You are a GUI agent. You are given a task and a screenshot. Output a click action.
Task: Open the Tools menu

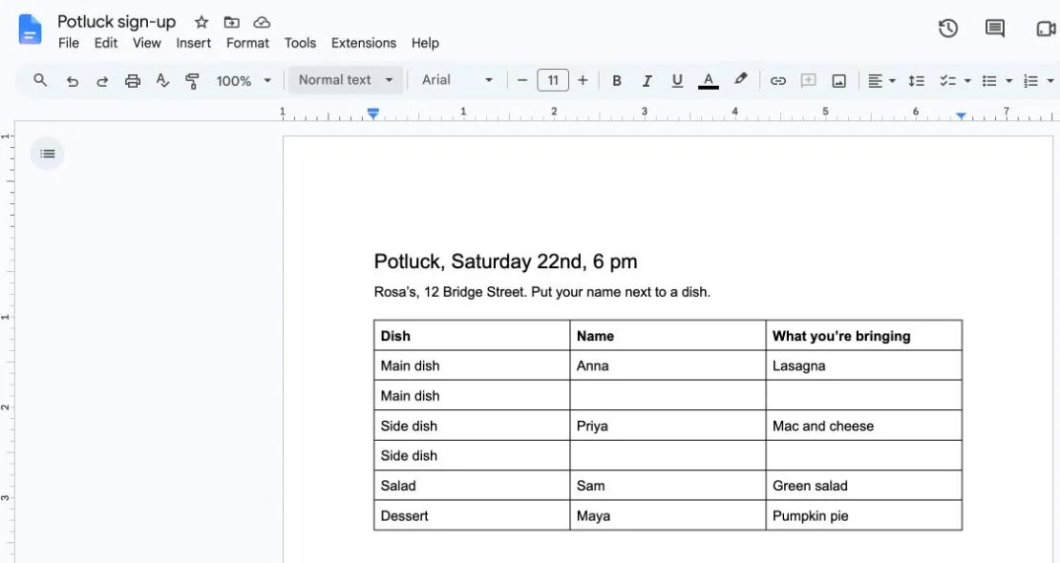[x=300, y=43]
